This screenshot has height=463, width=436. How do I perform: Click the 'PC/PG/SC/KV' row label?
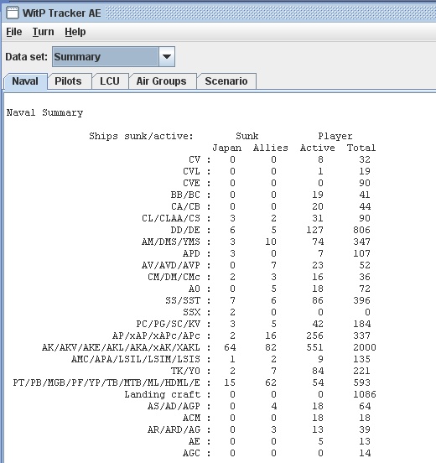coord(169,324)
